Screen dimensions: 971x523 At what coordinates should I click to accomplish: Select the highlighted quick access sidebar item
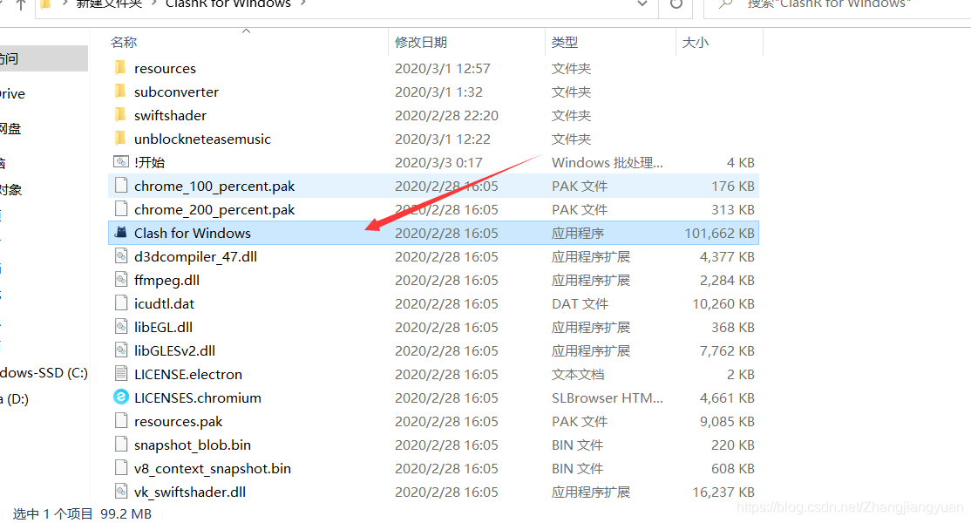click(x=44, y=58)
